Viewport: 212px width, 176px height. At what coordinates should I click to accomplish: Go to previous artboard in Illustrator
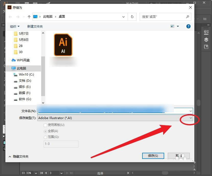tap(46, 173)
